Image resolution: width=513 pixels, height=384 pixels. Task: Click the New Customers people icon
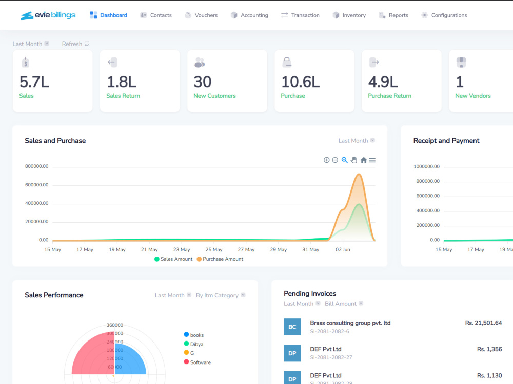click(x=200, y=62)
